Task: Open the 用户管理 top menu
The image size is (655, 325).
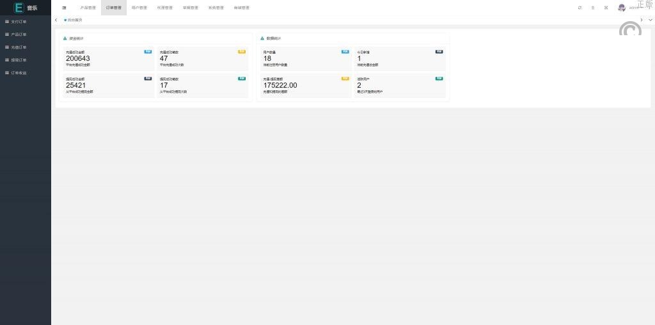Action: (x=139, y=8)
